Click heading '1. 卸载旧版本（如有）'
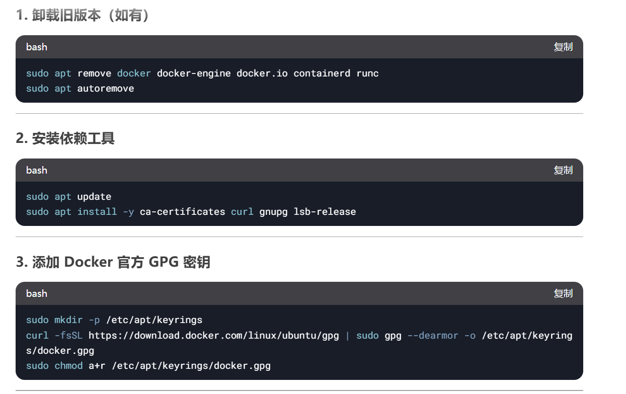This screenshot has width=626, height=394. (83, 15)
